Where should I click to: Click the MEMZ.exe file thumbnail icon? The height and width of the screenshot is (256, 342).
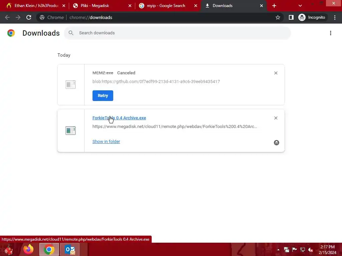tap(70, 84)
